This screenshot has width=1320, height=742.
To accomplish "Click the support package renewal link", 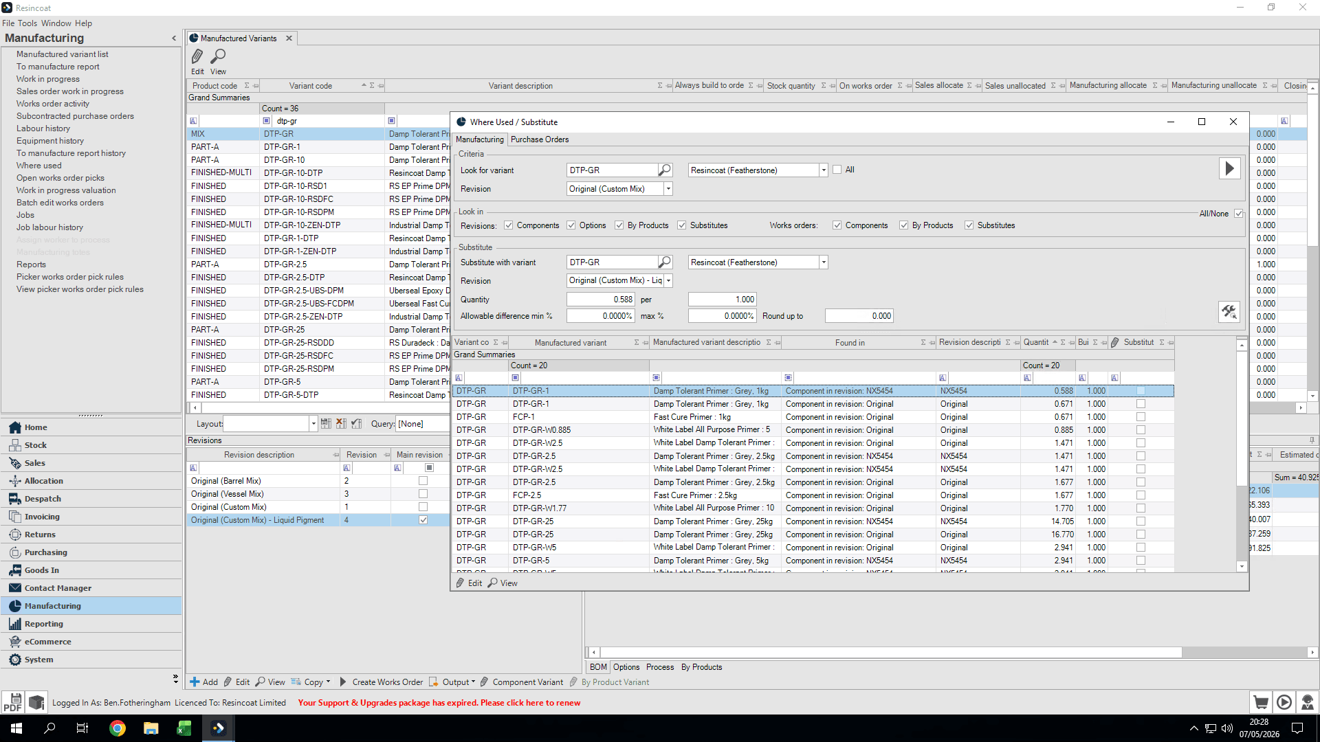I will [x=439, y=703].
